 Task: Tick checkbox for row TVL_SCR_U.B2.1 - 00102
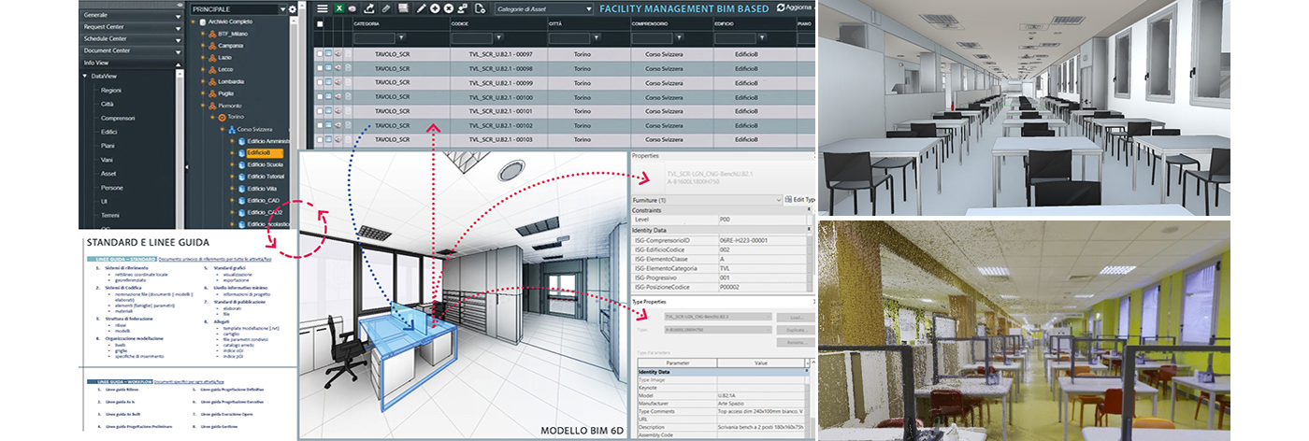(x=320, y=124)
